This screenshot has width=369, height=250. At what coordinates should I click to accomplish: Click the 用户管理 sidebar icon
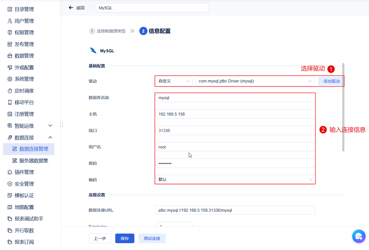10,21
